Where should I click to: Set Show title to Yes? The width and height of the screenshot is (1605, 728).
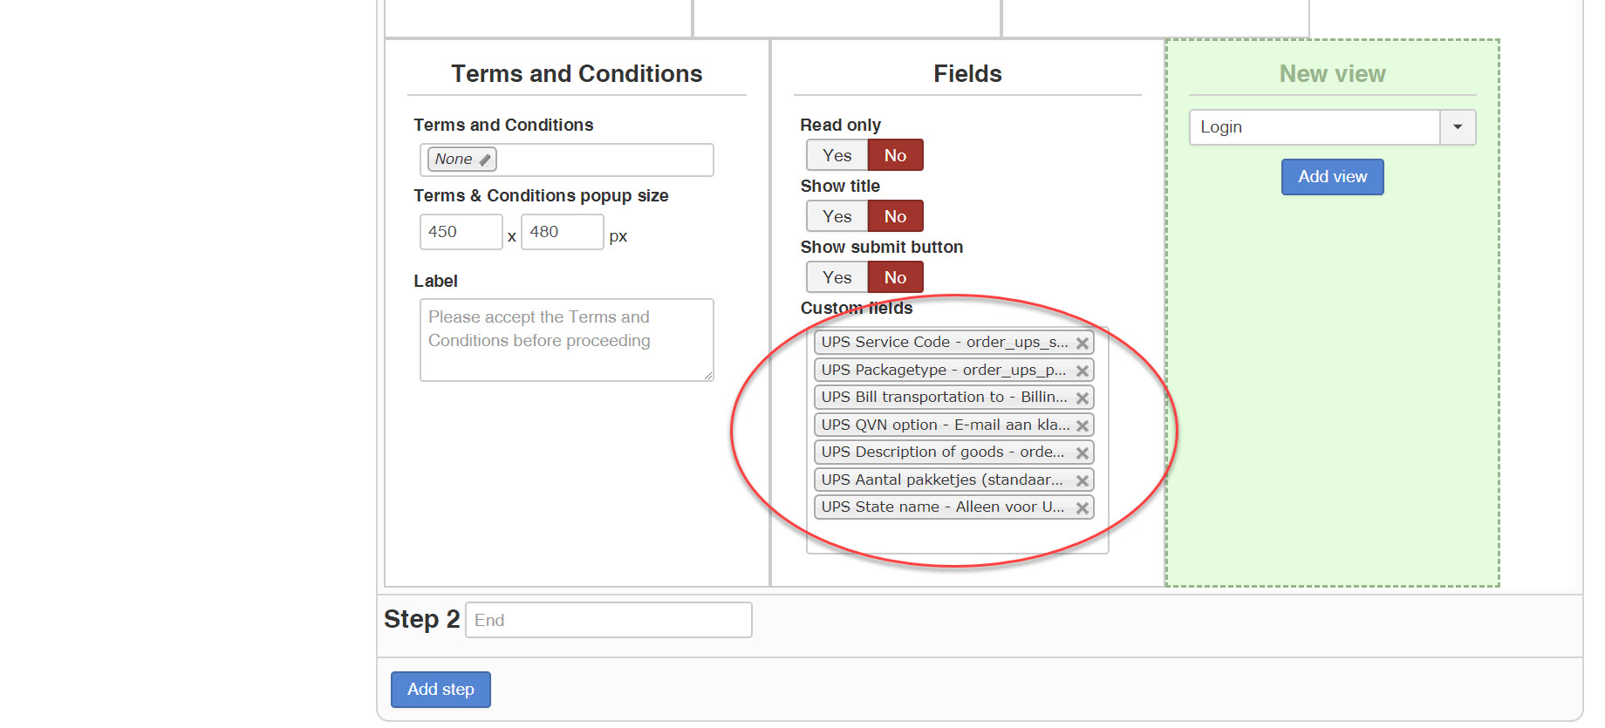837,216
